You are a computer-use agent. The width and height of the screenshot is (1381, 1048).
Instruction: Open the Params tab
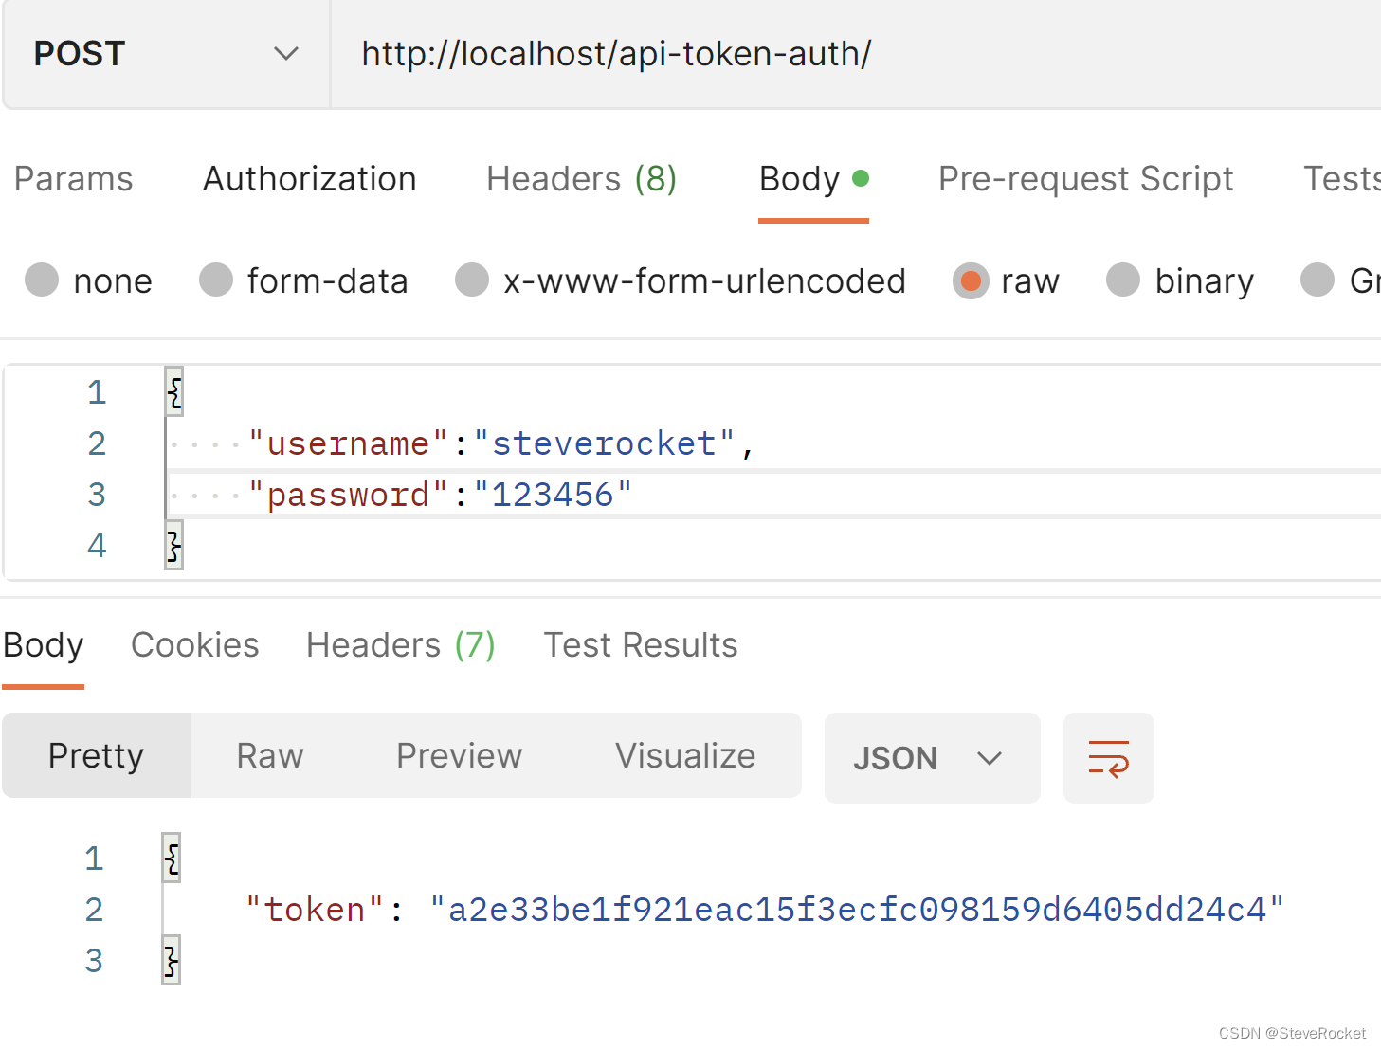pyautogui.click(x=74, y=179)
